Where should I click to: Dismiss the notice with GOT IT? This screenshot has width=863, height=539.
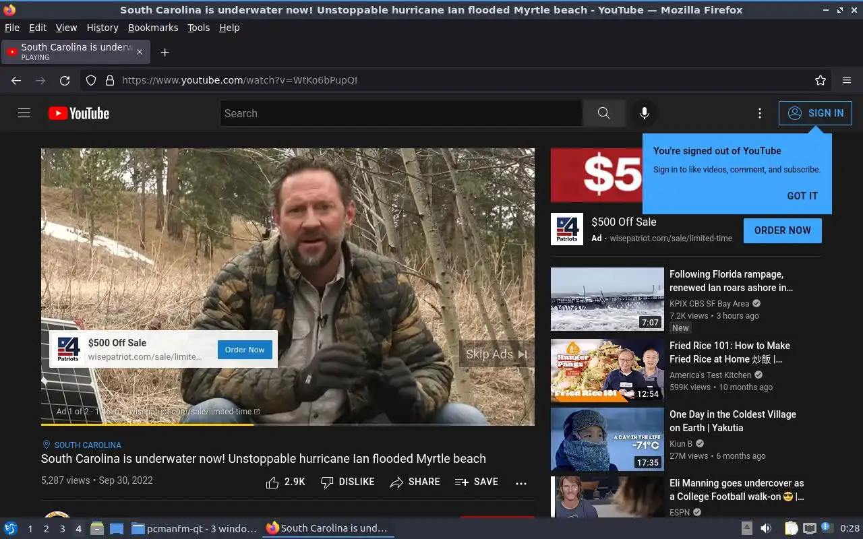tap(802, 196)
